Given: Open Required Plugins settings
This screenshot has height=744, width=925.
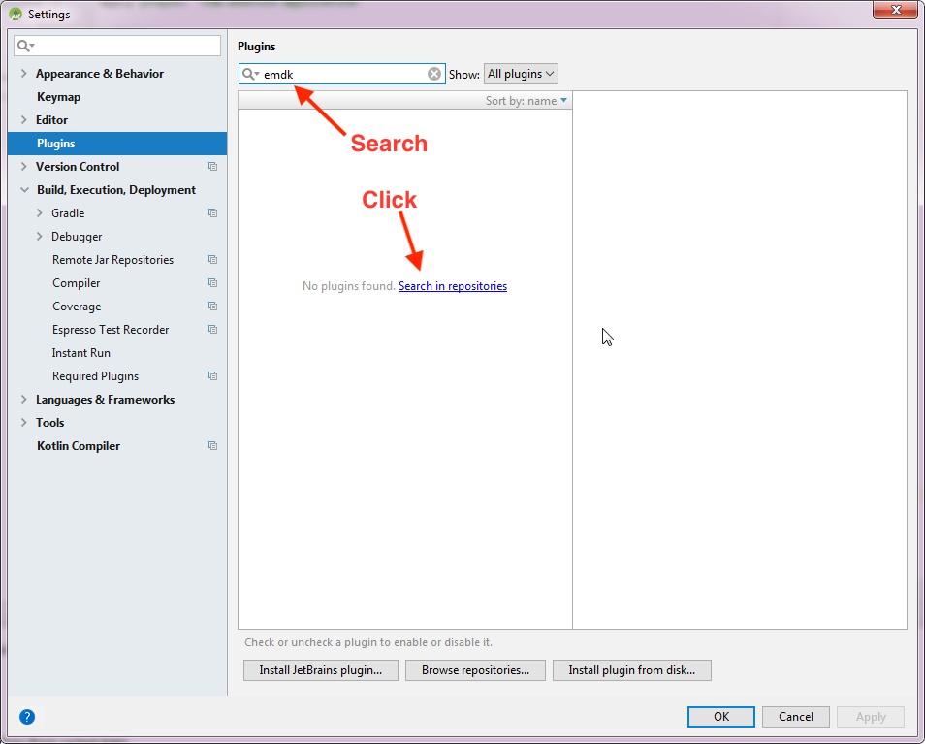Looking at the screenshot, I should pos(95,375).
